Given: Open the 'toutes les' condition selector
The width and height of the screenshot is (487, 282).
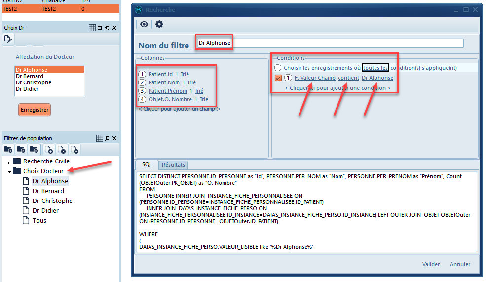Looking at the screenshot, I should 375,68.
